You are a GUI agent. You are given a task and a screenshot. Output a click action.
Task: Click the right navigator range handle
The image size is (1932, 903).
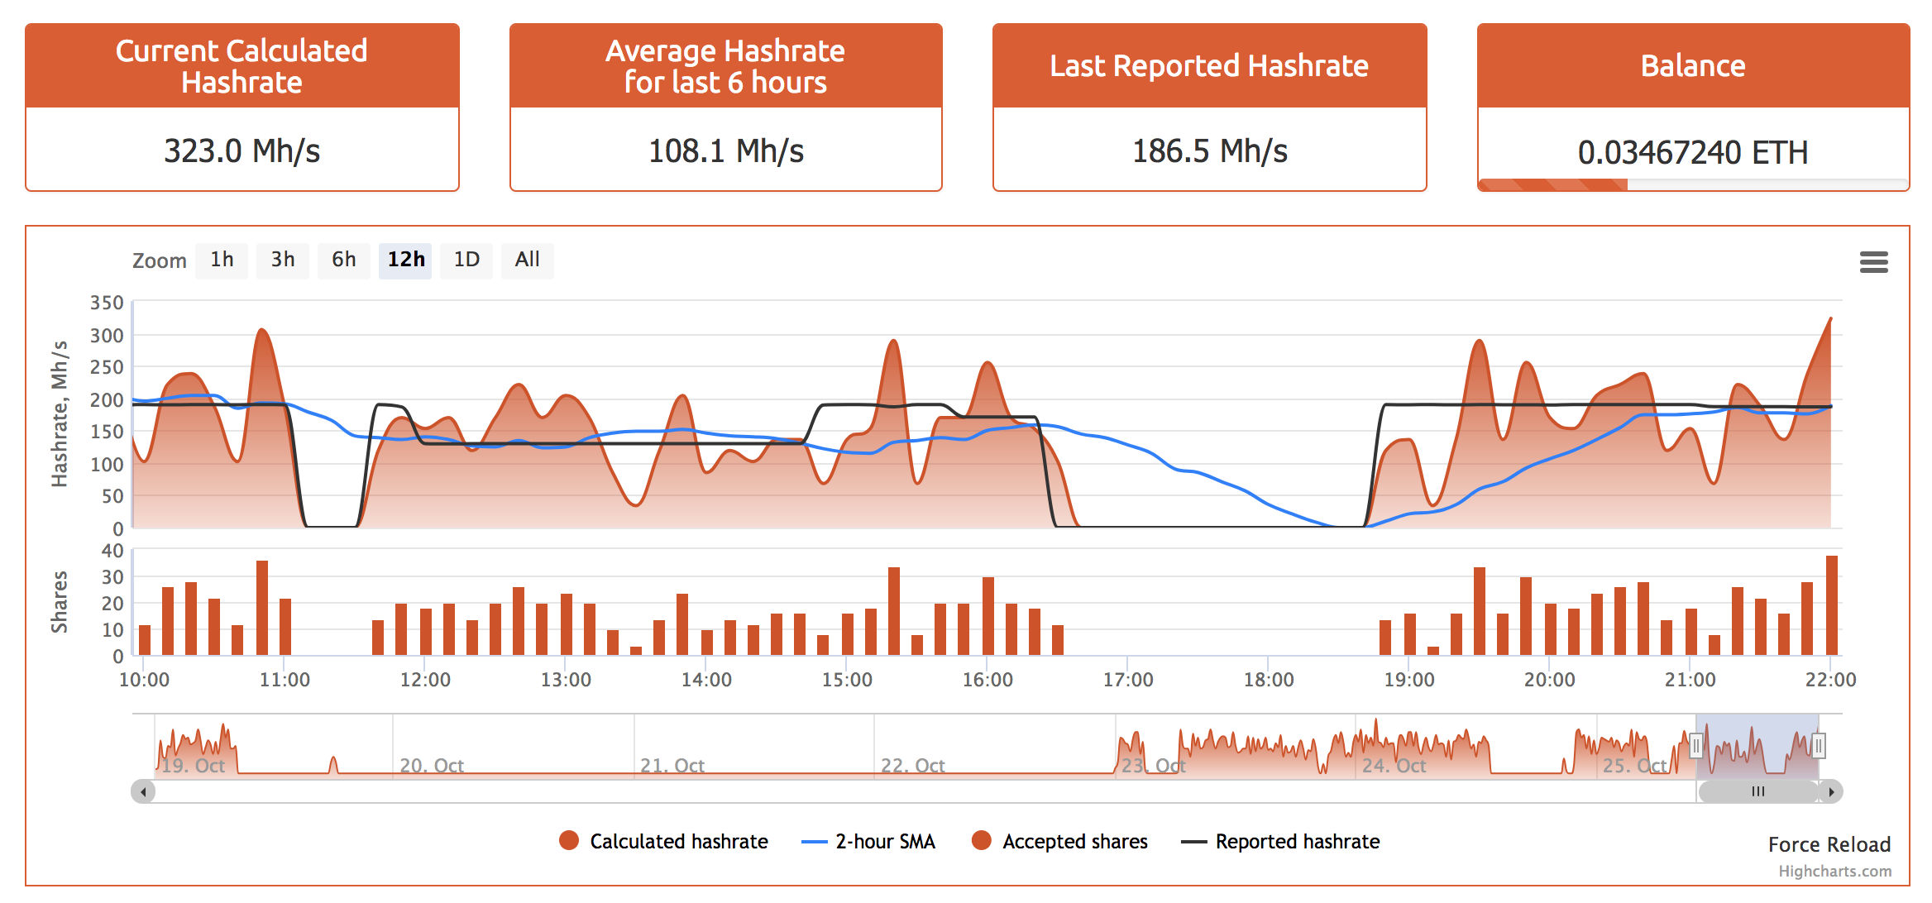(x=1818, y=746)
